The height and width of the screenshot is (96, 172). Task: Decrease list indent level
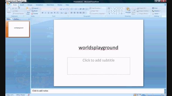tap(81, 9)
